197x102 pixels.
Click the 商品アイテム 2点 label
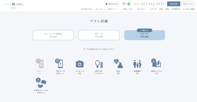(x=157, y=72)
